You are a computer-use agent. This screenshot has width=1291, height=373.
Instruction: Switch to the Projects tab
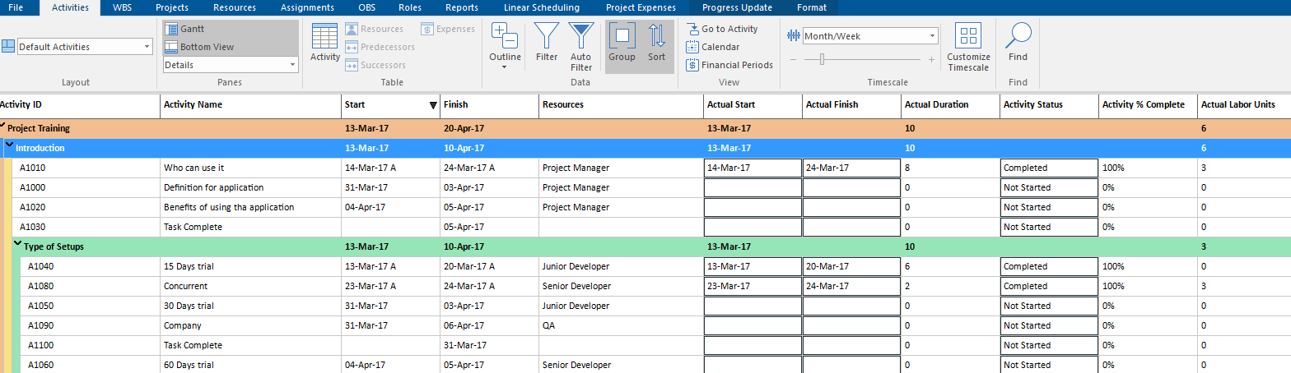(x=171, y=7)
